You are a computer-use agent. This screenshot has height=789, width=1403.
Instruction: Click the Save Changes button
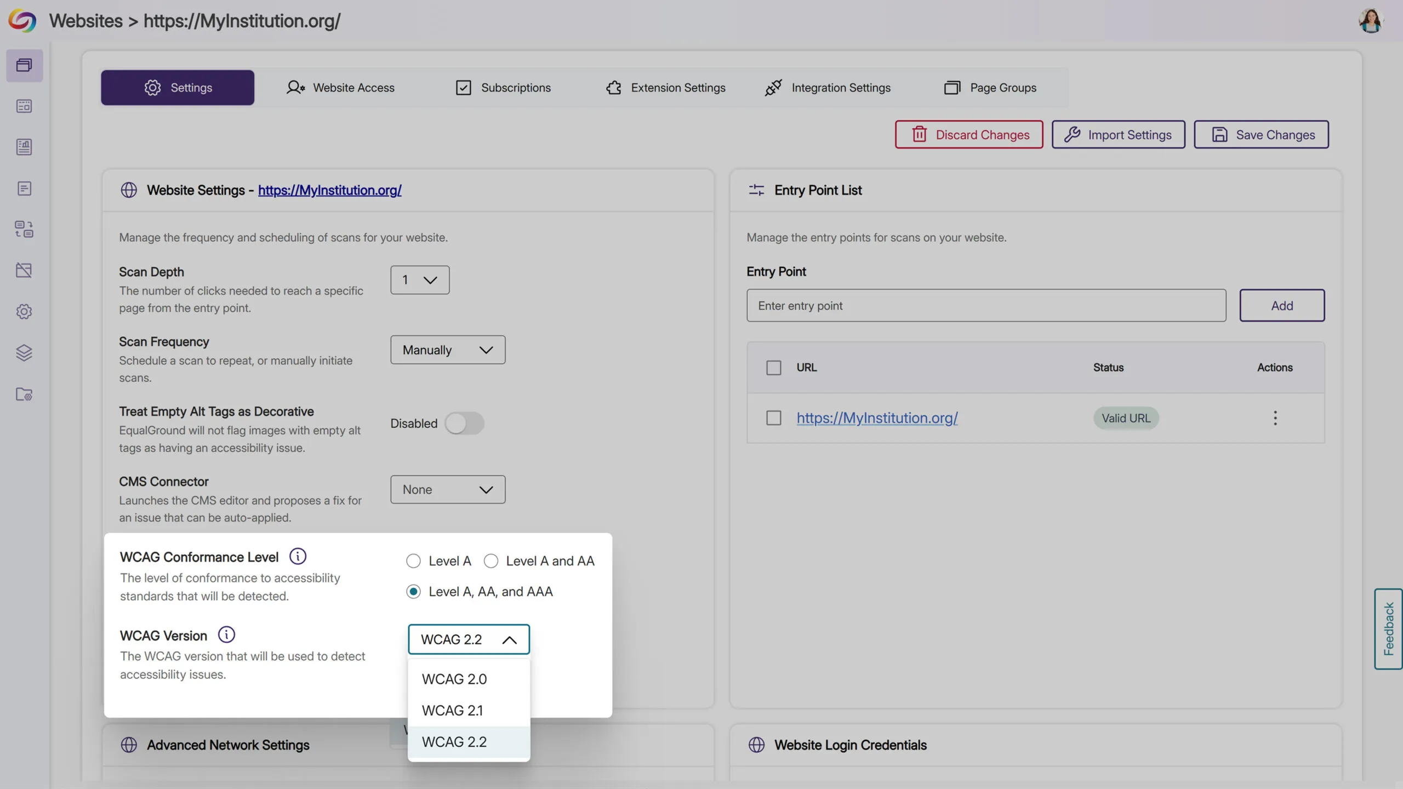pos(1261,135)
